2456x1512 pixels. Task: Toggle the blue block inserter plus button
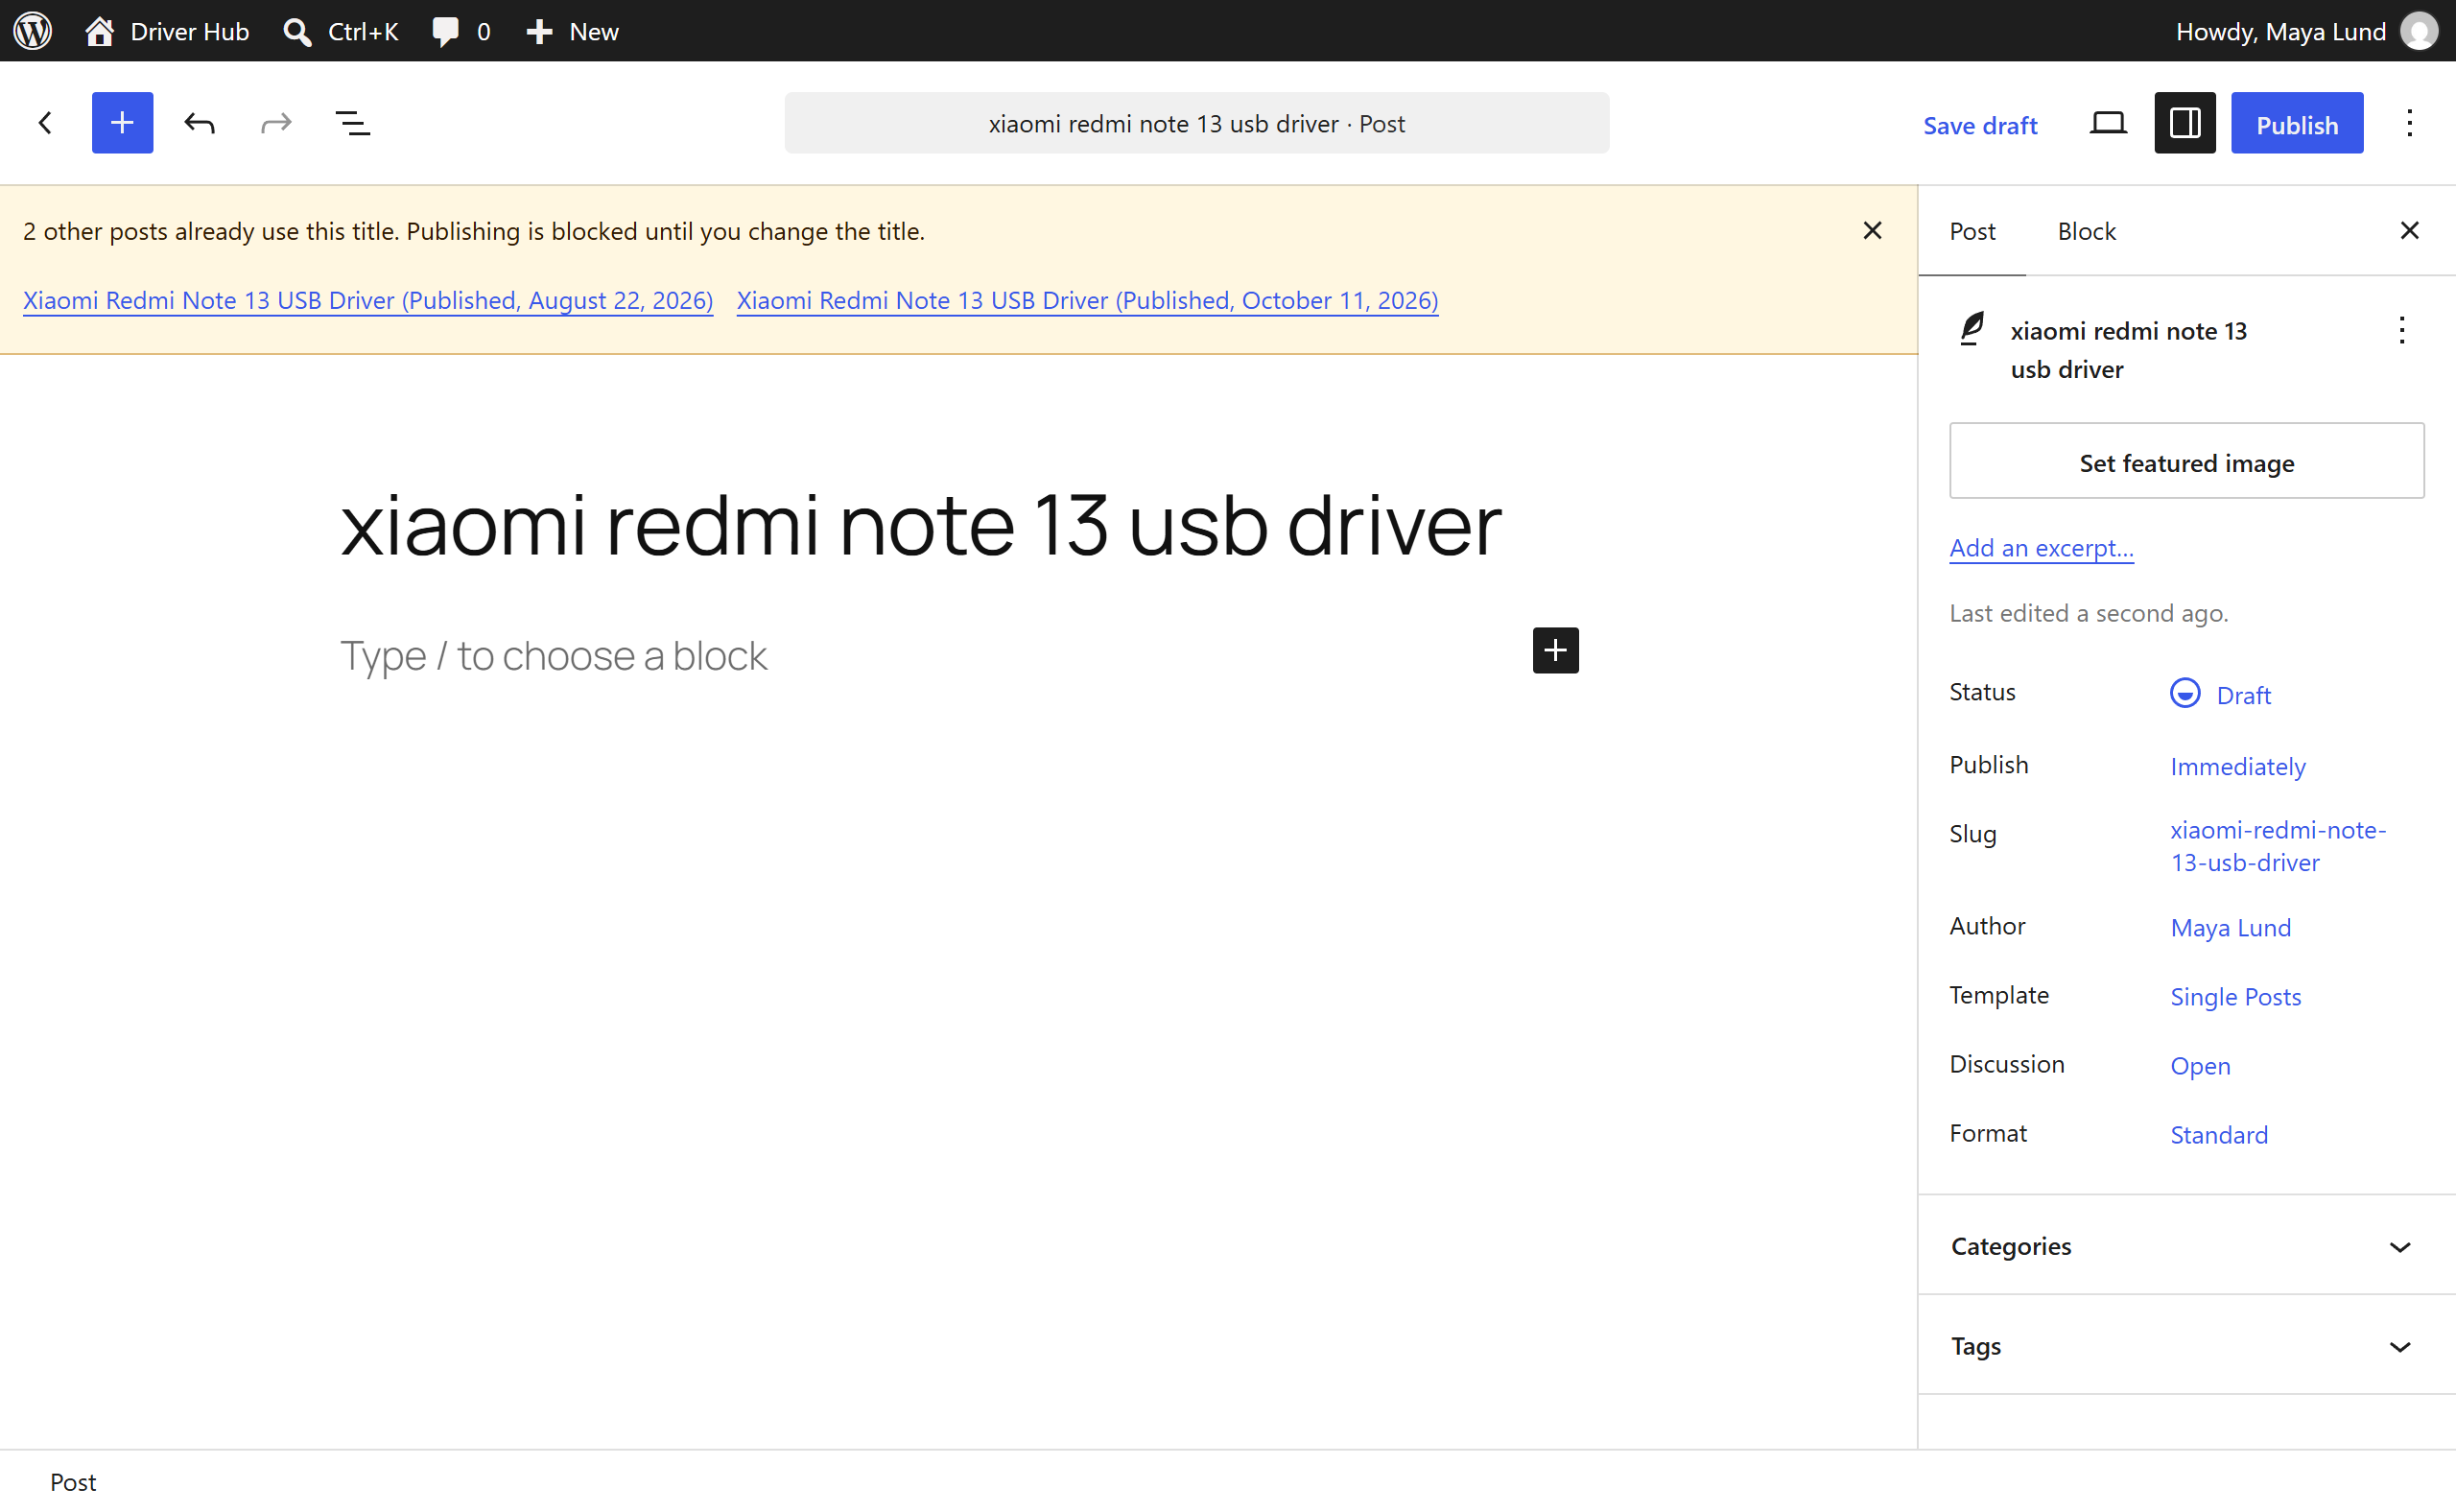(122, 123)
